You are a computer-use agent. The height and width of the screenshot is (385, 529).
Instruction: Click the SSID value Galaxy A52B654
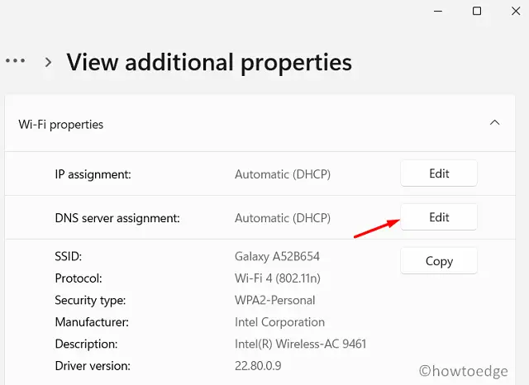point(279,257)
